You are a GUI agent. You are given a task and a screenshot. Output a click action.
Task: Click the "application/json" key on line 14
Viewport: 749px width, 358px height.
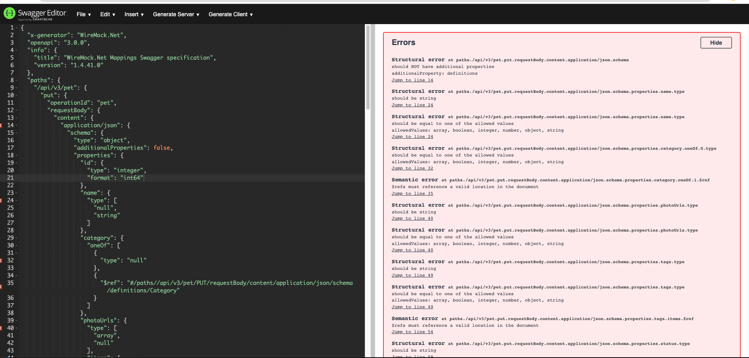[91, 125]
